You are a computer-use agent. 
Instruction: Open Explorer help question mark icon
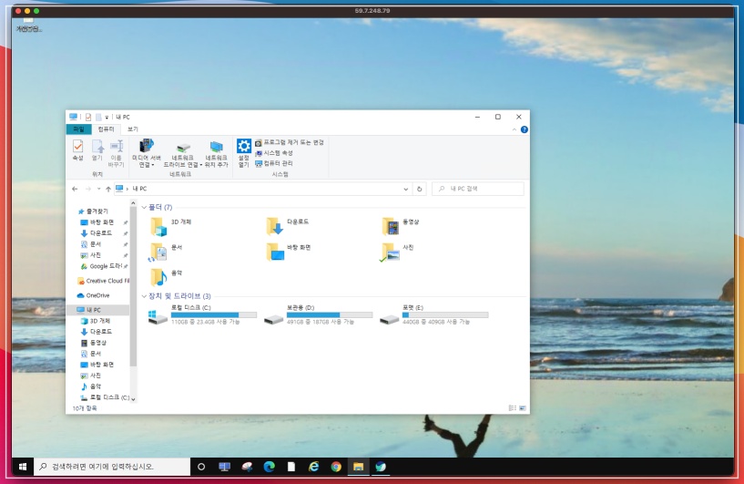point(525,129)
